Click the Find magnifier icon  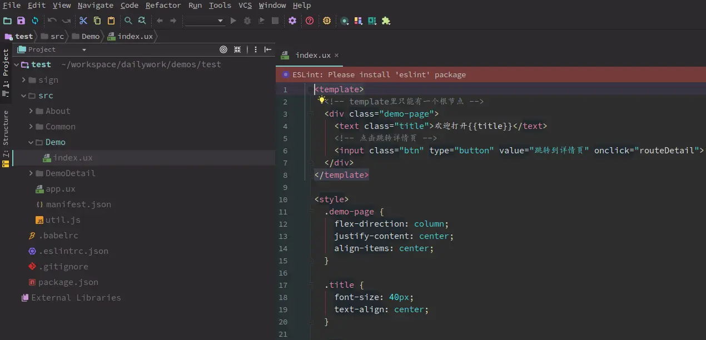tap(128, 21)
